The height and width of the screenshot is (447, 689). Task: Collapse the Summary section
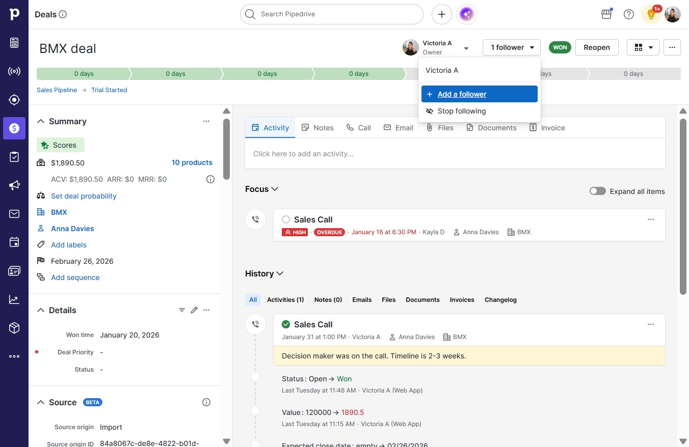(x=41, y=121)
